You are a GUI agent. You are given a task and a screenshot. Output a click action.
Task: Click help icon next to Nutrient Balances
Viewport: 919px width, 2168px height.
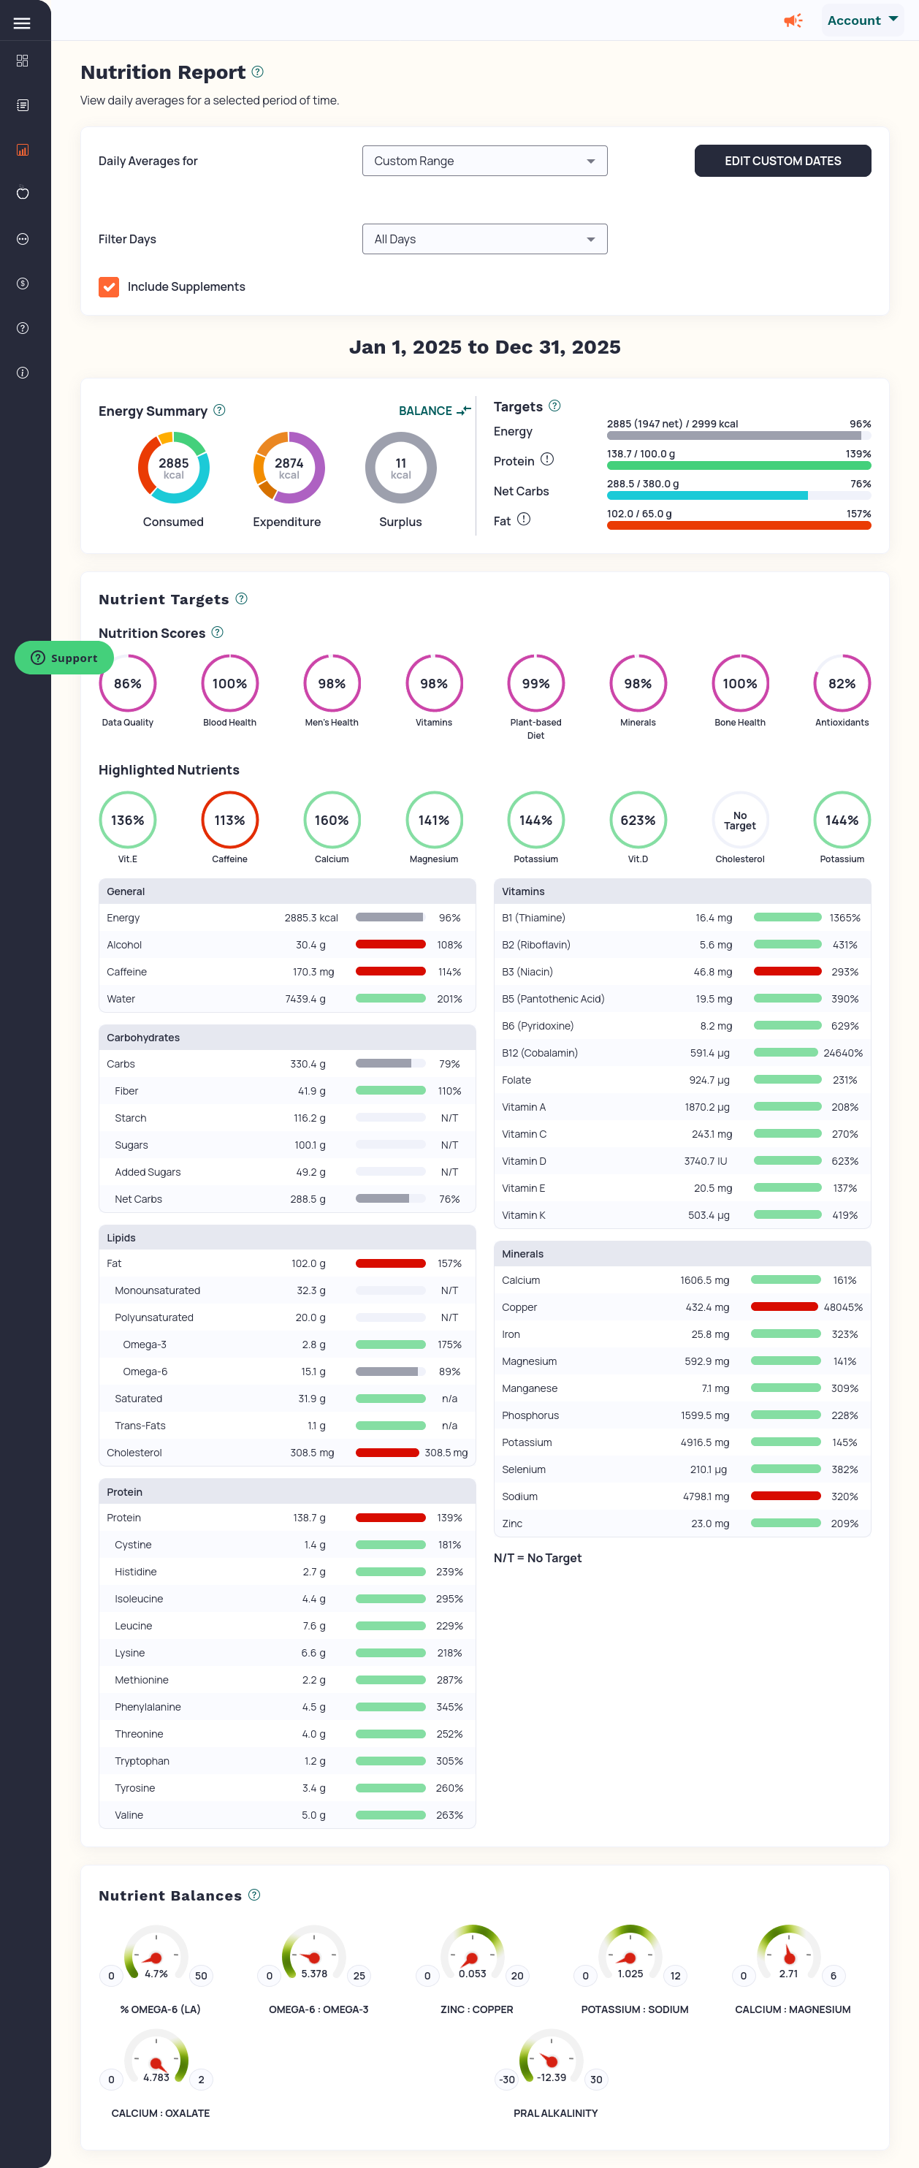pyautogui.click(x=254, y=1895)
